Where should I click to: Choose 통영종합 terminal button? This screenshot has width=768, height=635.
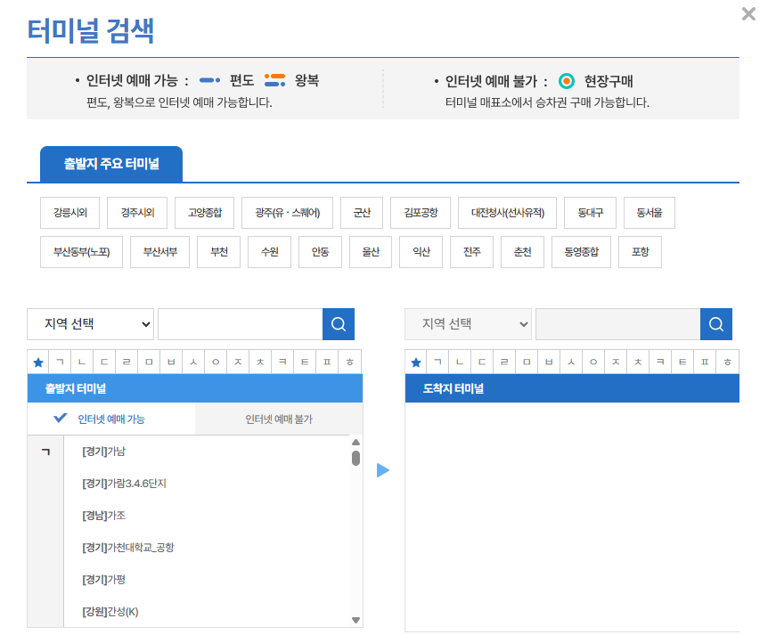click(x=582, y=252)
